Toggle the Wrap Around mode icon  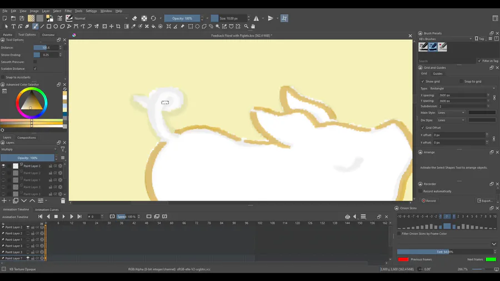[284, 18]
